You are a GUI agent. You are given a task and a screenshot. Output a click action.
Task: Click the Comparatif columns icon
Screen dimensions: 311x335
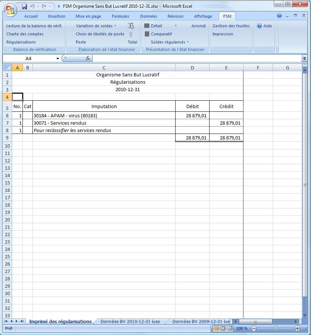tap(147, 34)
